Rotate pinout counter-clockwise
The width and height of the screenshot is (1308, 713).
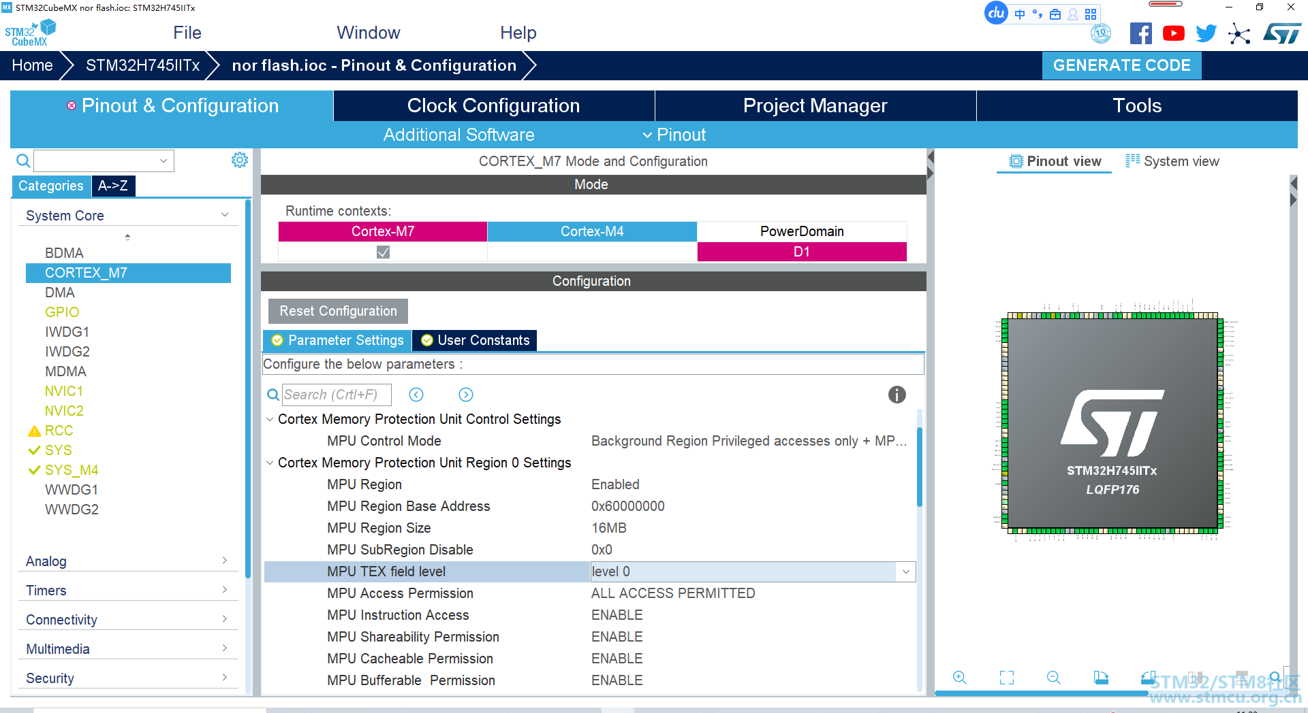(1149, 678)
